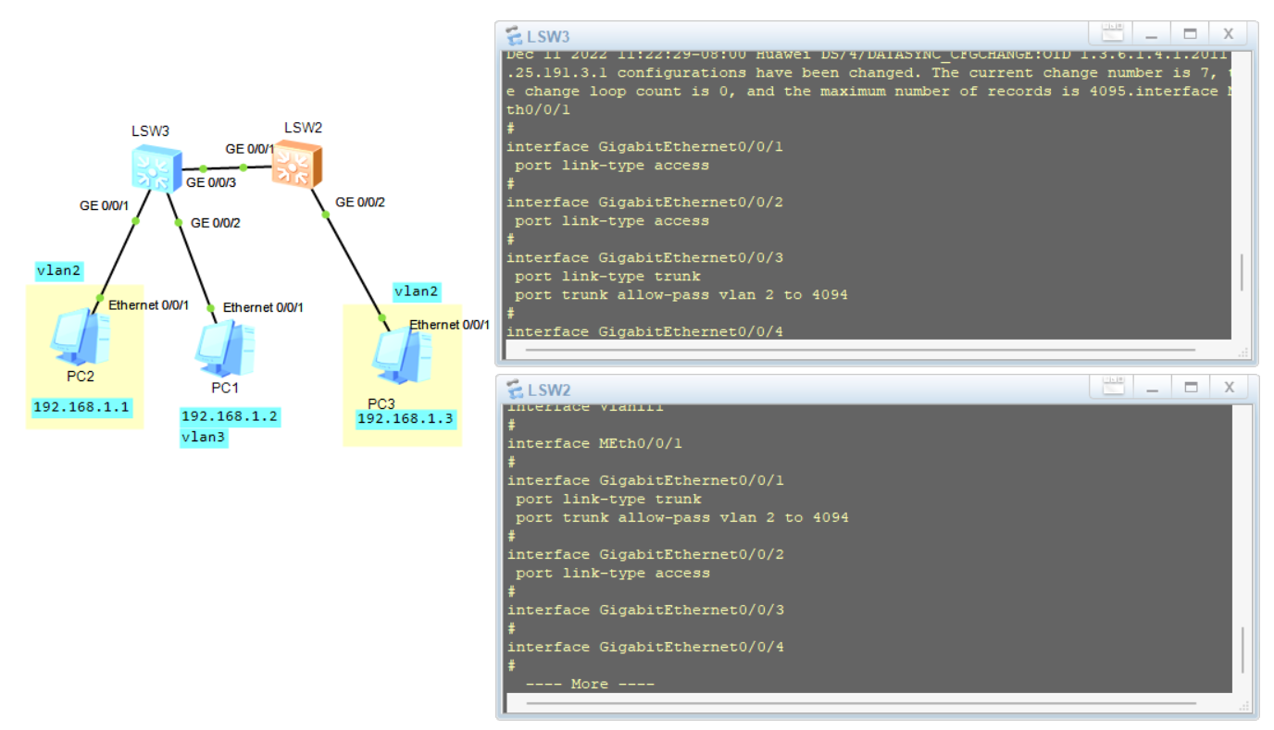Select the vlan3 text label
Image resolution: width=1274 pixels, height=730 pixels.
pyautogui.click(x=203, y=438)
